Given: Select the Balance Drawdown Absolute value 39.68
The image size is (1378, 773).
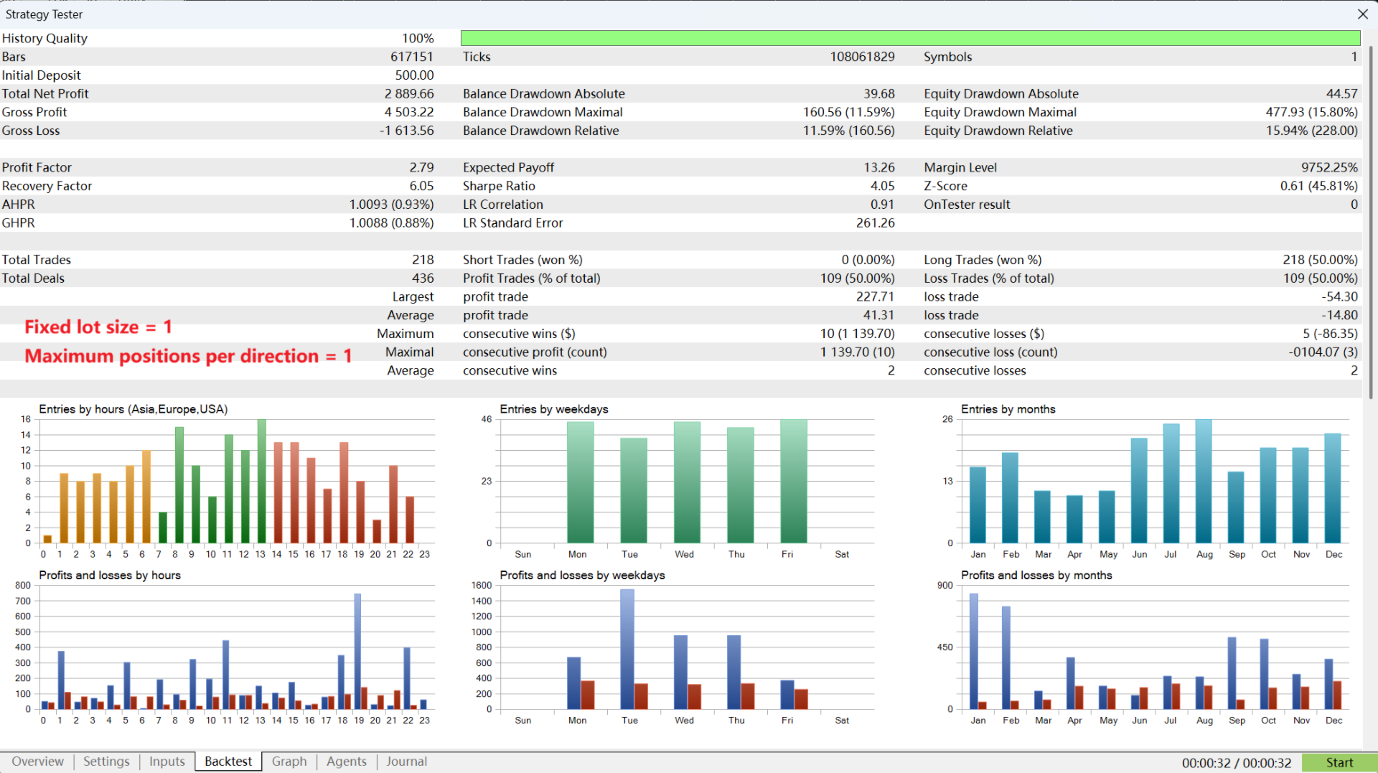Looking at the screenshot, I should point(879,94).
